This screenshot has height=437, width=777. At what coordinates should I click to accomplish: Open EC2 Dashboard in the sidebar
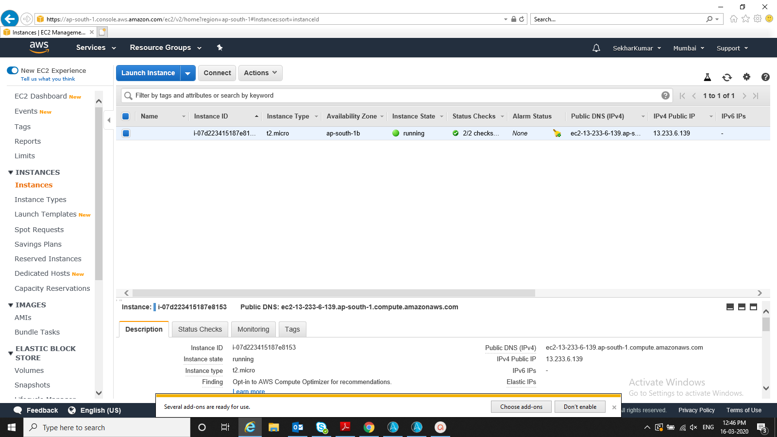point(41,96)
